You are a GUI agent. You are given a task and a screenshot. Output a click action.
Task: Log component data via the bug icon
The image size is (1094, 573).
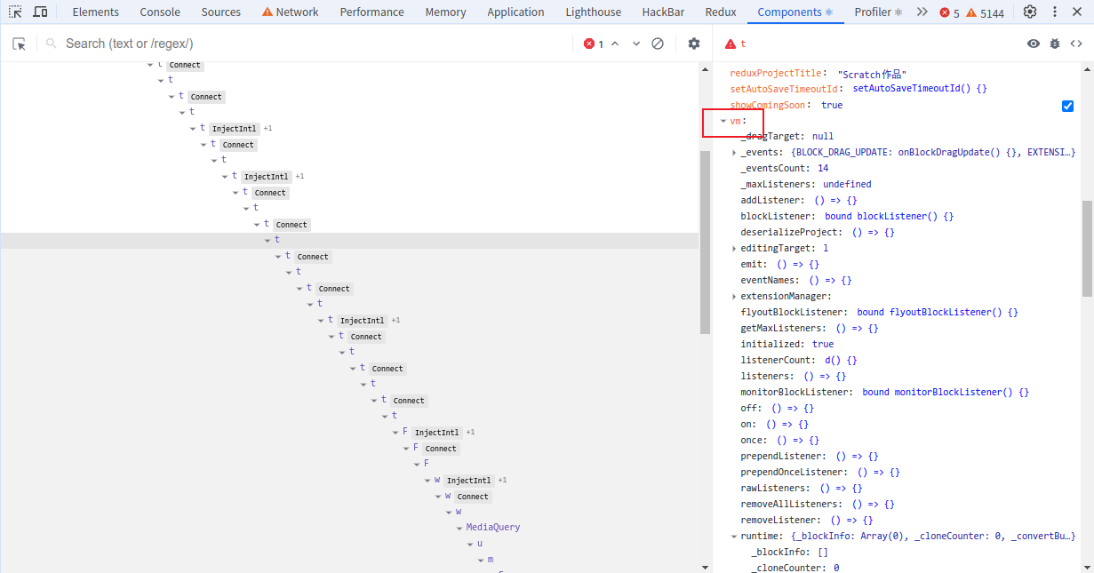coord(1055,43)
